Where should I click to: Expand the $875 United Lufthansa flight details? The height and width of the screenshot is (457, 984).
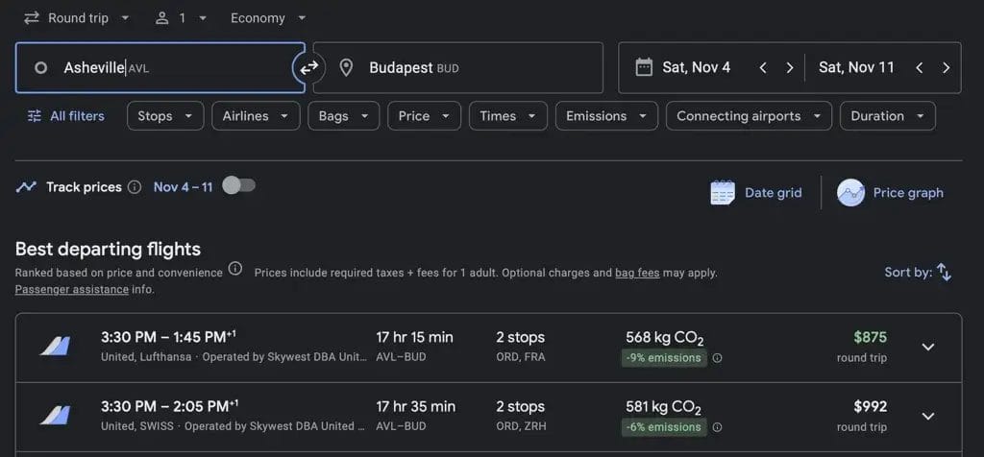(927, 347)
